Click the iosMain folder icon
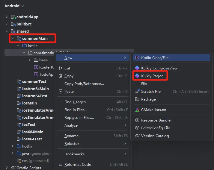The height and width of the screenshot is (170, 214). tap(19, 103)
